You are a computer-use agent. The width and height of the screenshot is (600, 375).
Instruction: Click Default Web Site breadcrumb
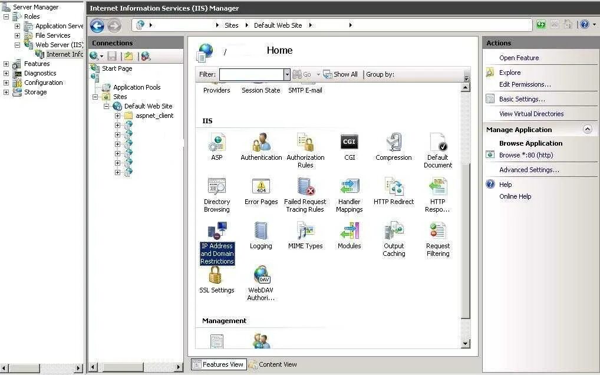[278, 25]
